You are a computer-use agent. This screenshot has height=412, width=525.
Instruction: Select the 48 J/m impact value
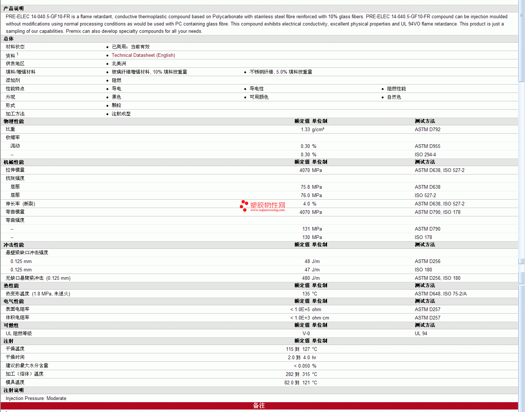(312, 262)
